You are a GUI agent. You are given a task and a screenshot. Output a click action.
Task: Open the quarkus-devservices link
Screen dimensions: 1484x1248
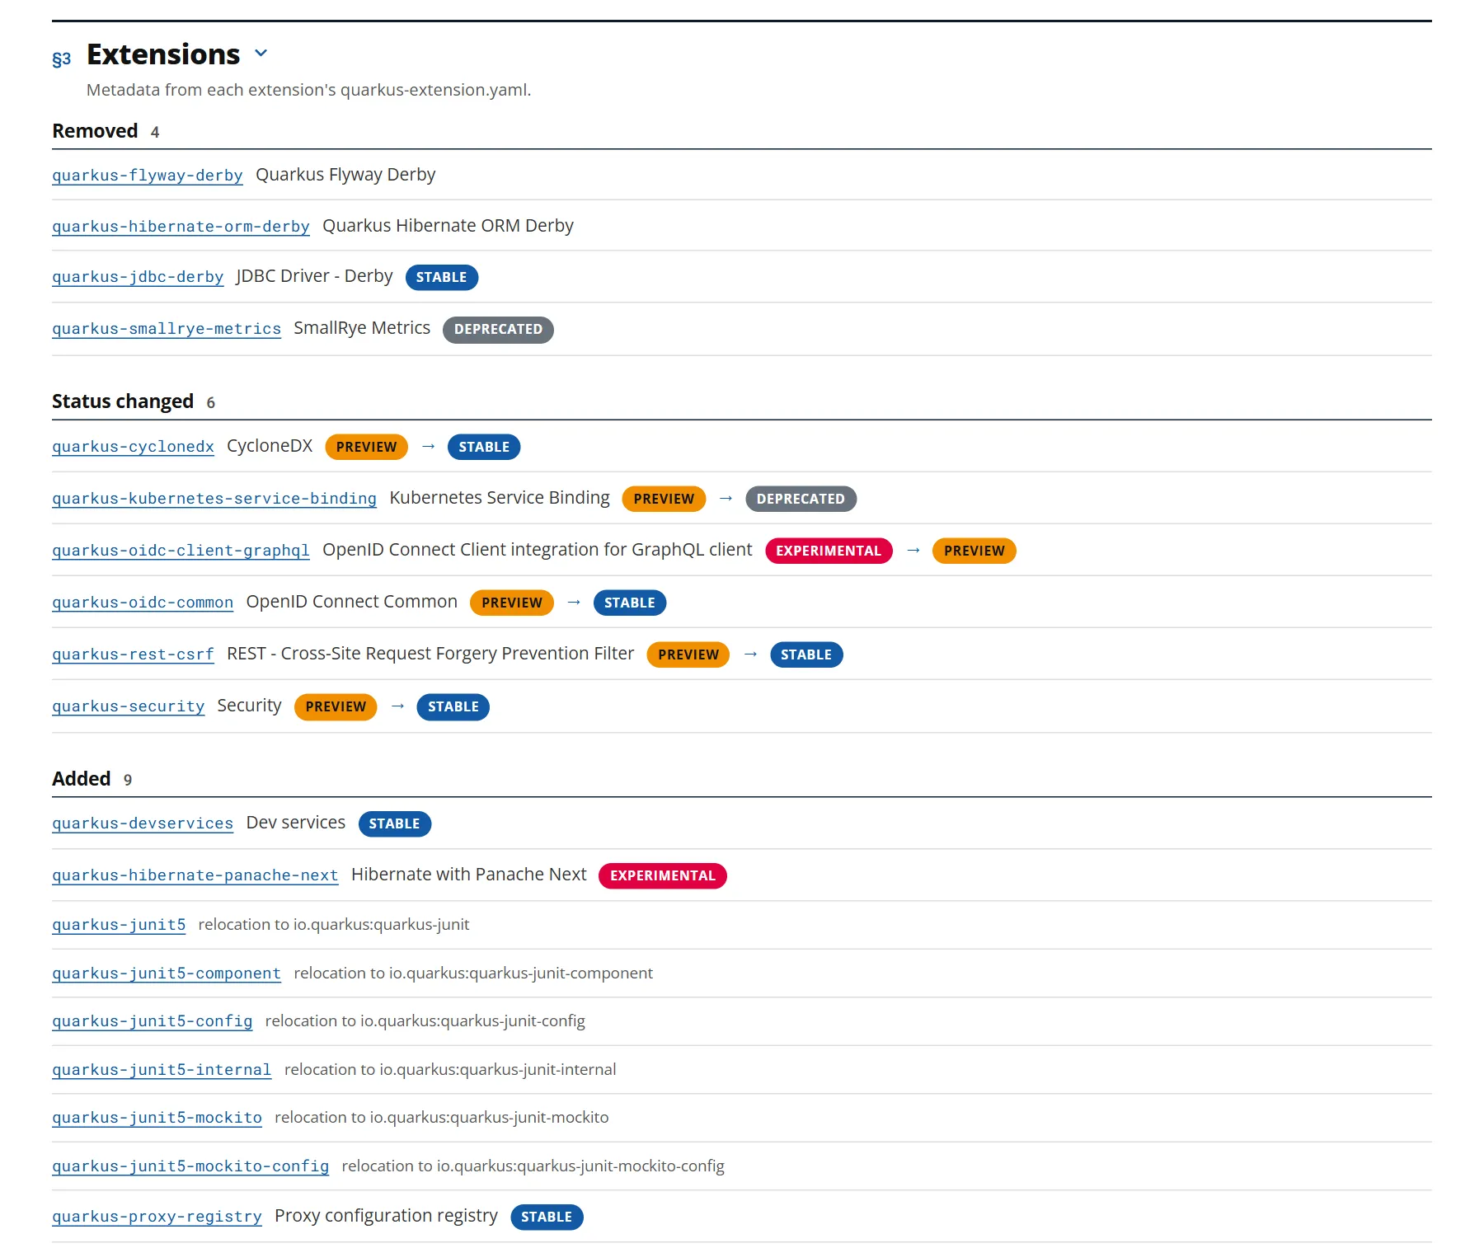pos(143,823)
